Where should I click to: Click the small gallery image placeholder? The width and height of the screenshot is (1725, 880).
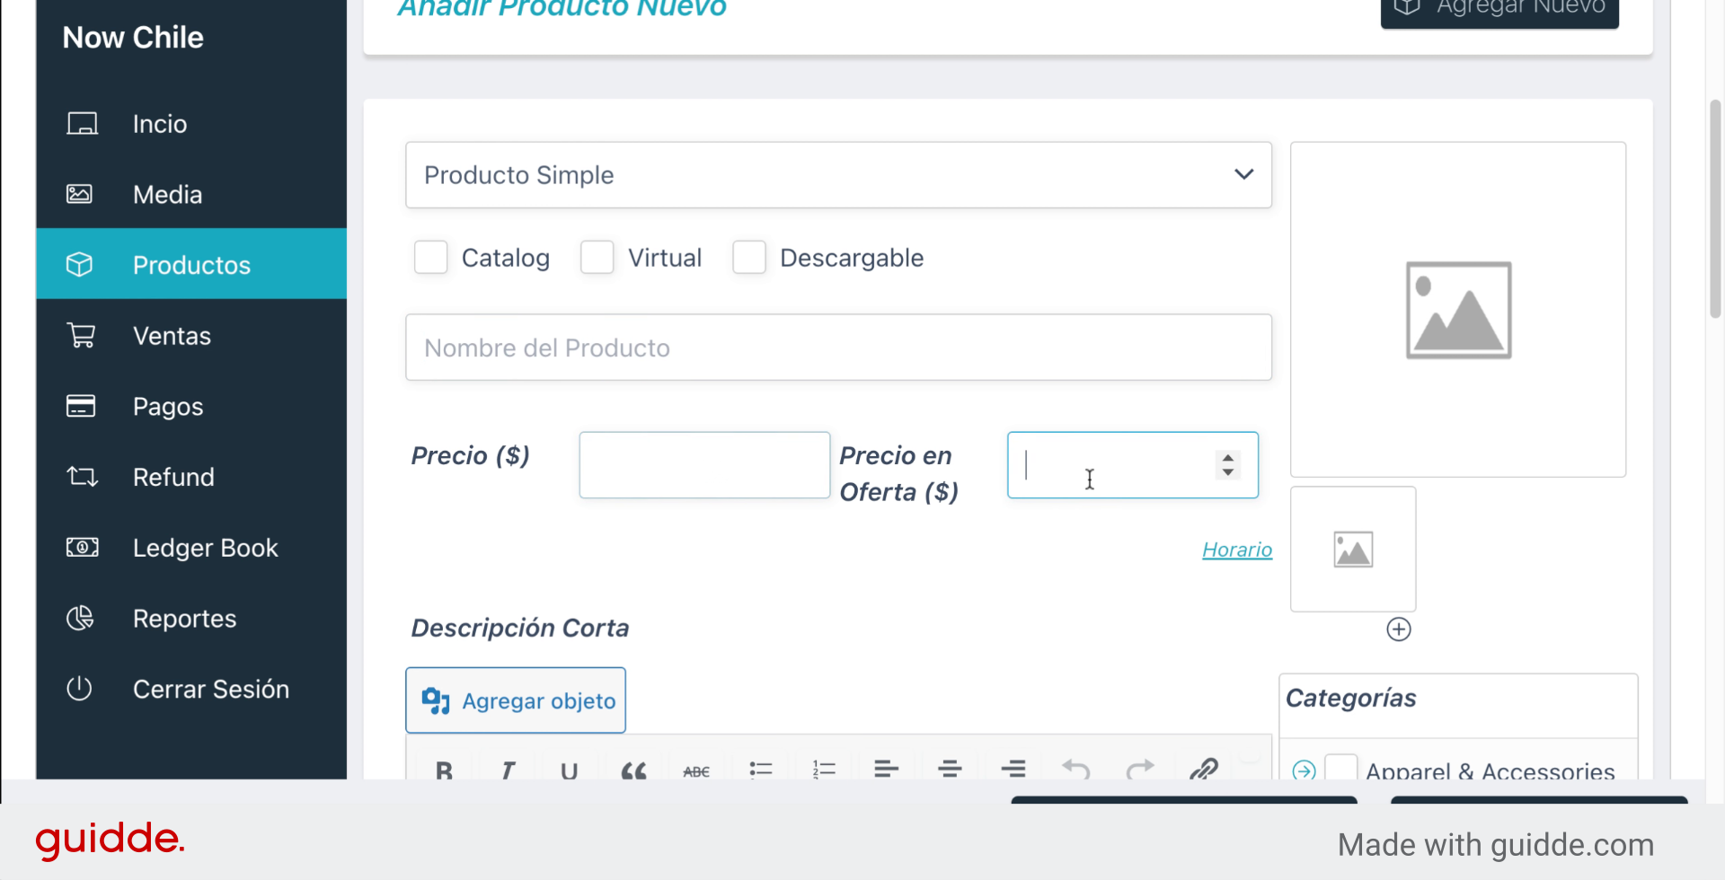click(1353, 550)
